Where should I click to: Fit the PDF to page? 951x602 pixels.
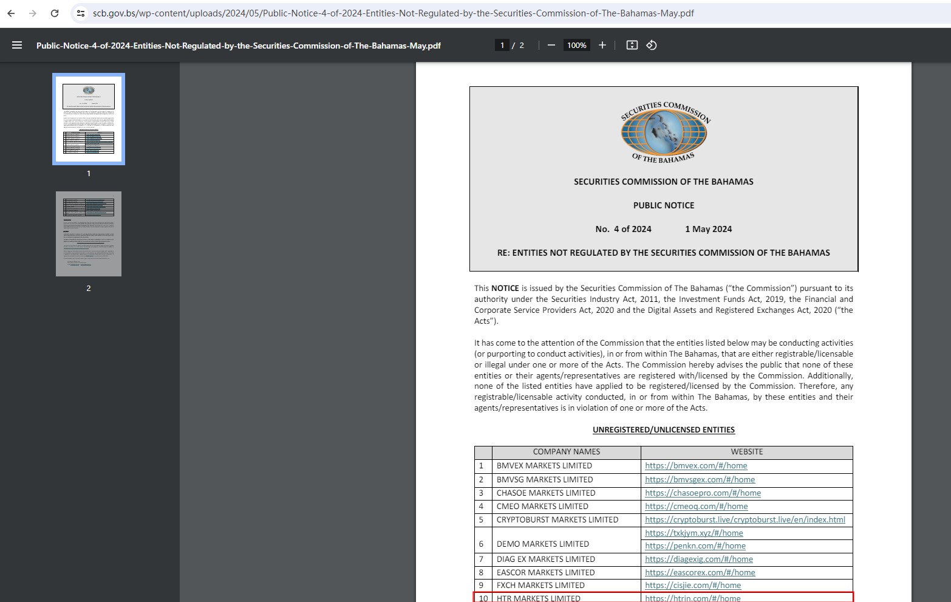point(632,45)
